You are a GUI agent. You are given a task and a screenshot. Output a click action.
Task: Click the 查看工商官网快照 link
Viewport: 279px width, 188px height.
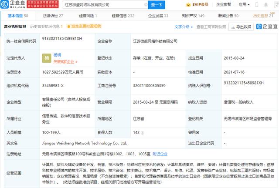[x=211, y=27]
